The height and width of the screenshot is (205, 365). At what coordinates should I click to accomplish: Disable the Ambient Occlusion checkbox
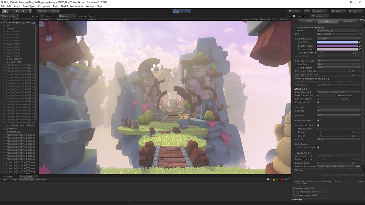(318, 125)
